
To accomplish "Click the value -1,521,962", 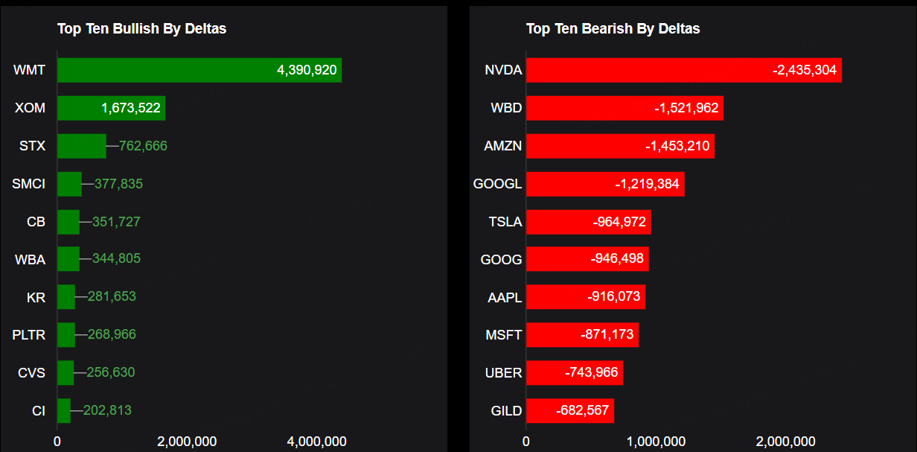I will 686,108.
